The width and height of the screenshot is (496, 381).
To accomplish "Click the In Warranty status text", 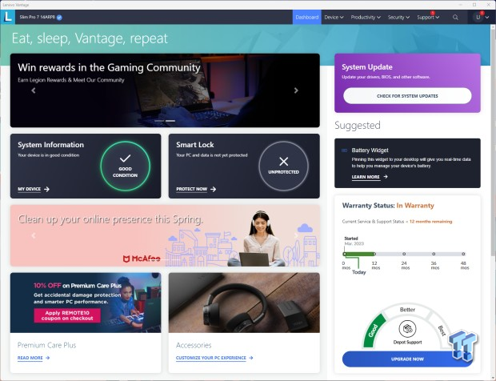I will coord(415,206).
